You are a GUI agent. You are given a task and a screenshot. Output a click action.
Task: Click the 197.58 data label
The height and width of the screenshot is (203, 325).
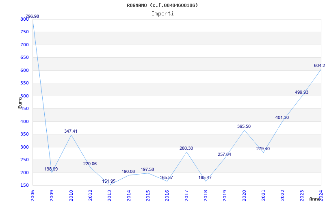pyautogui.click(x=147, y=169)
